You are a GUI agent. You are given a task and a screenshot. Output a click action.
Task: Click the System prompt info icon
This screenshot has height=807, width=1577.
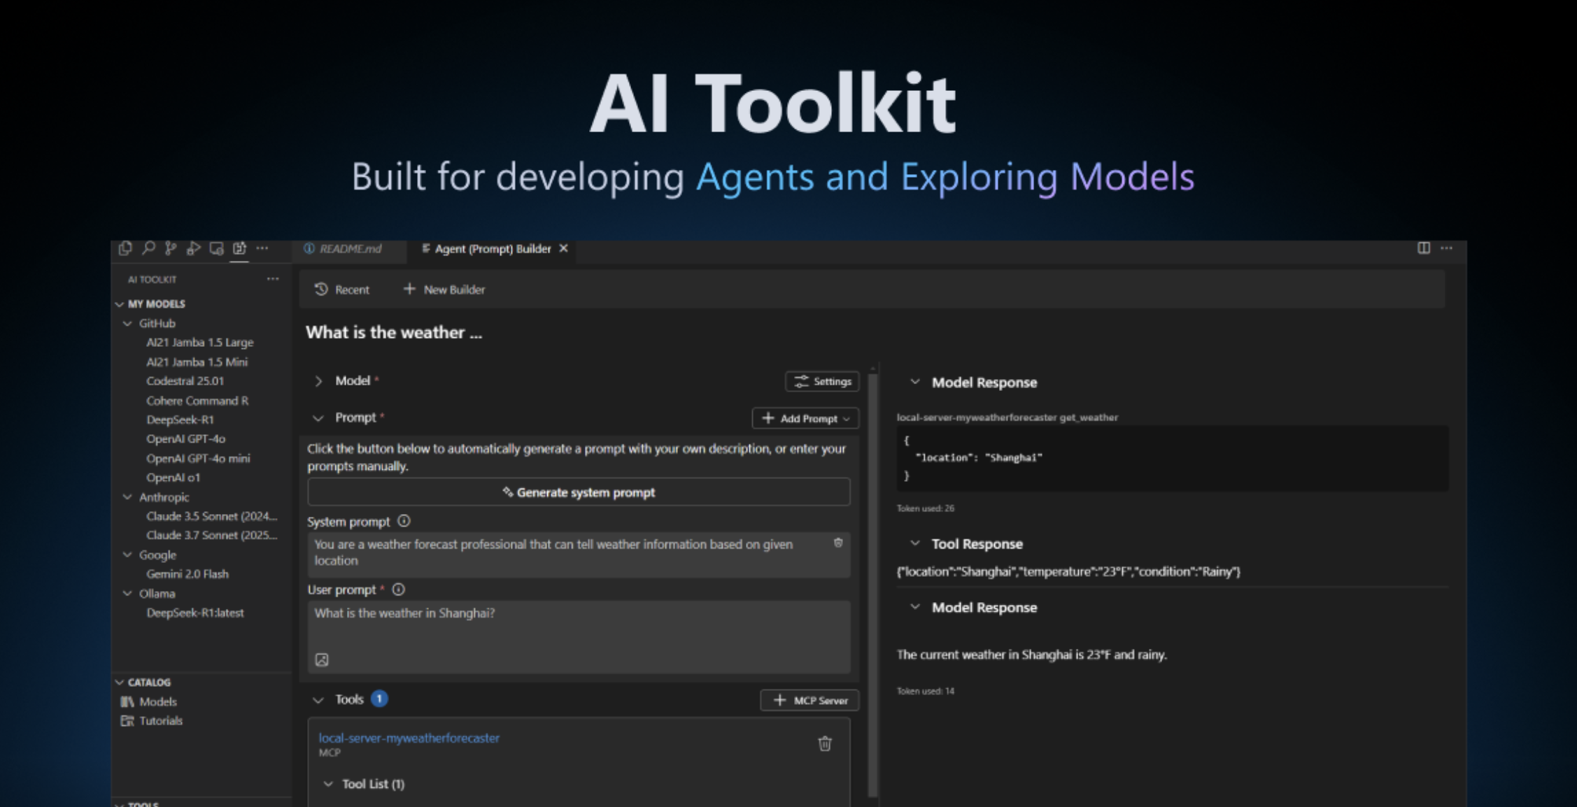(404, 521)
